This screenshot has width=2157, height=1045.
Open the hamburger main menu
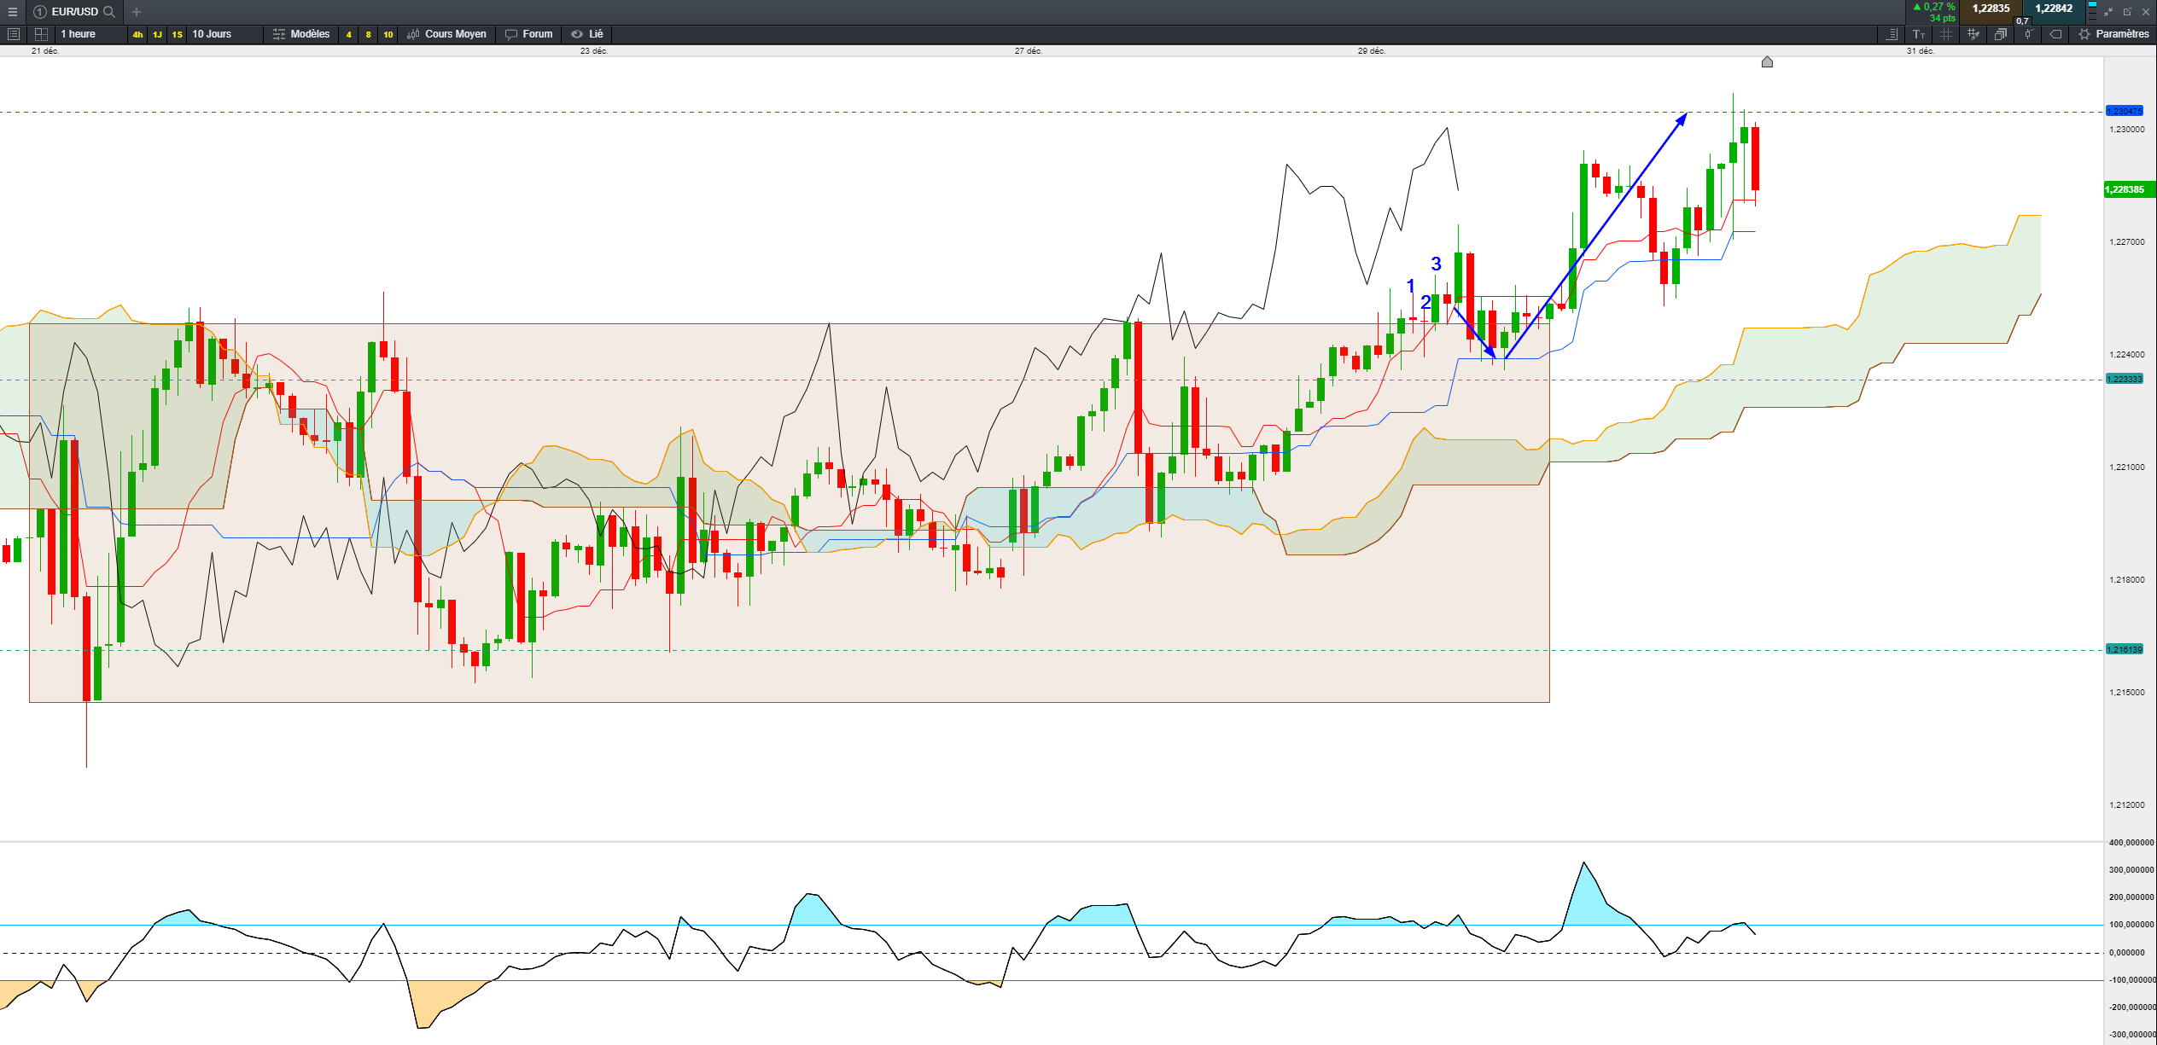pos(12,12)
